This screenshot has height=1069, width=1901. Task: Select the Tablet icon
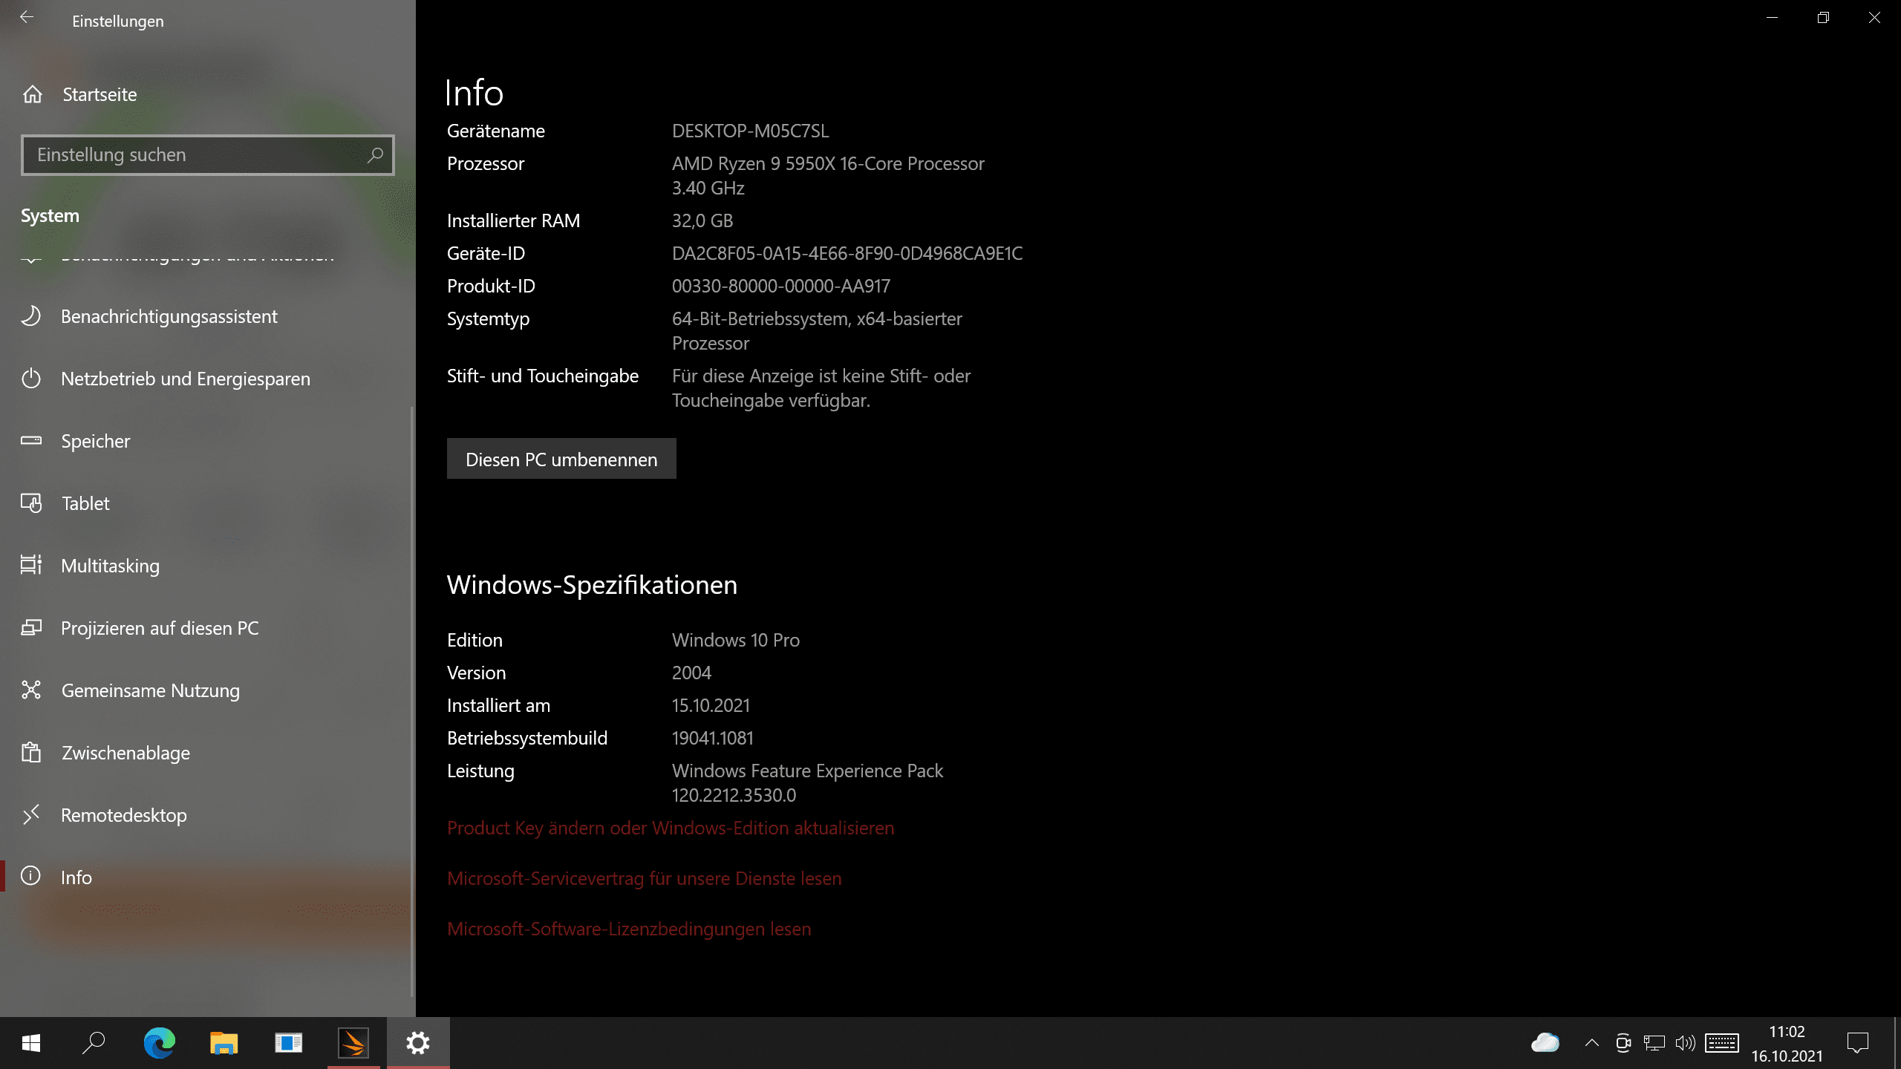click(31, 503)
